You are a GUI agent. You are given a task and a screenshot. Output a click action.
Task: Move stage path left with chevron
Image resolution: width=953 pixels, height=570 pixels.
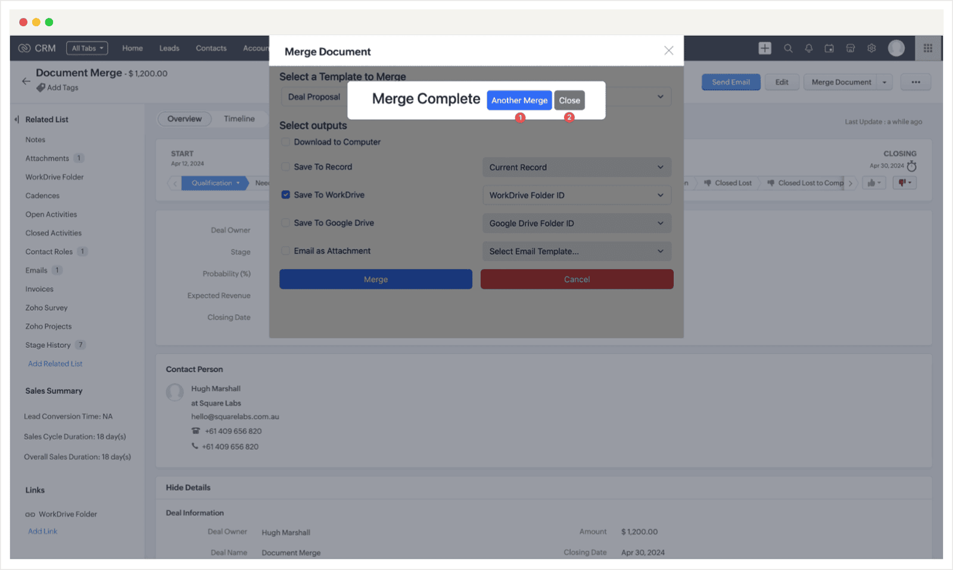tap(174, 183)
